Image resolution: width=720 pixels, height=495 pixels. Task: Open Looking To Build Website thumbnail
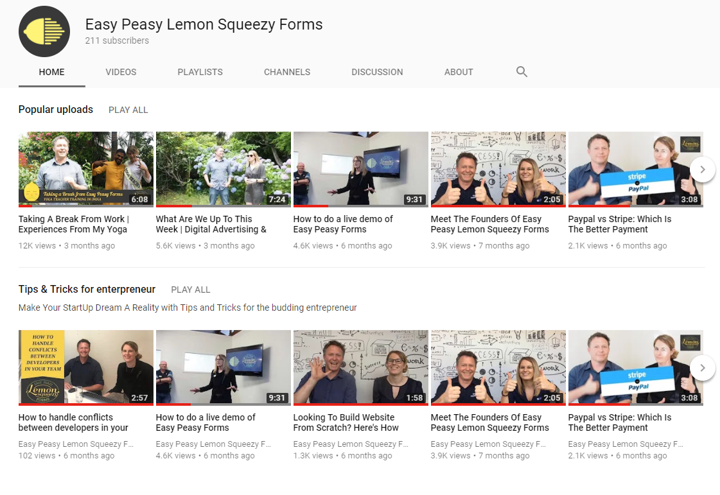360,368
